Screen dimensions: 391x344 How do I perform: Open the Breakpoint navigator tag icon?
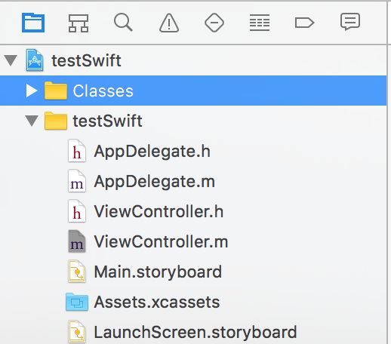coord(304,23)
